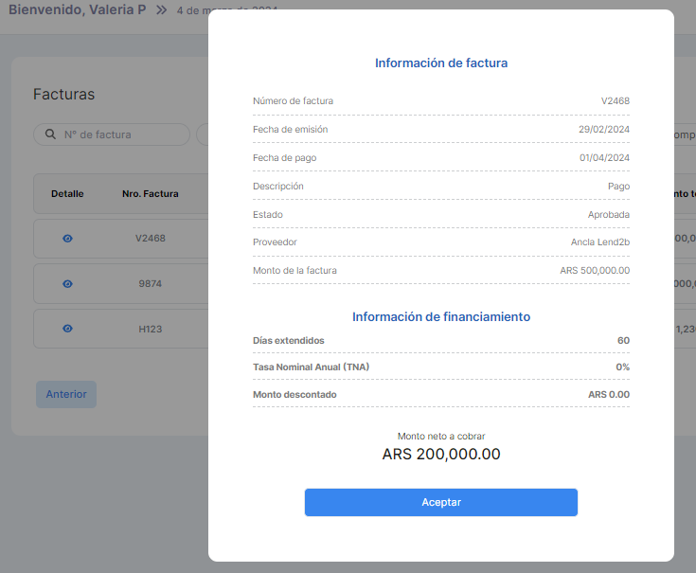Click the Fecha de pago value 01/04/2024
696x573 pixels.
tap(604, 157)
